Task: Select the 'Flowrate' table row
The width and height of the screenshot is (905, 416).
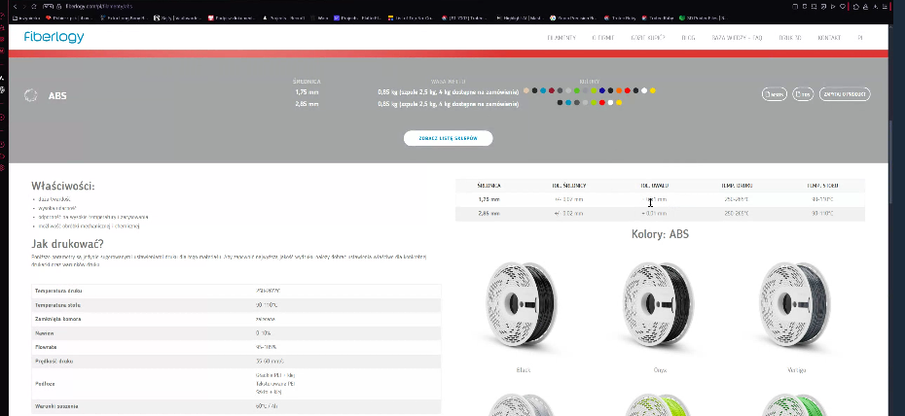Action: (236, 347)
